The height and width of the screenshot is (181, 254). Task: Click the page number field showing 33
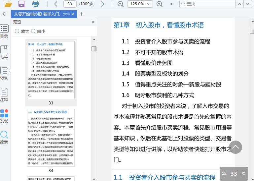click(70, 4)
